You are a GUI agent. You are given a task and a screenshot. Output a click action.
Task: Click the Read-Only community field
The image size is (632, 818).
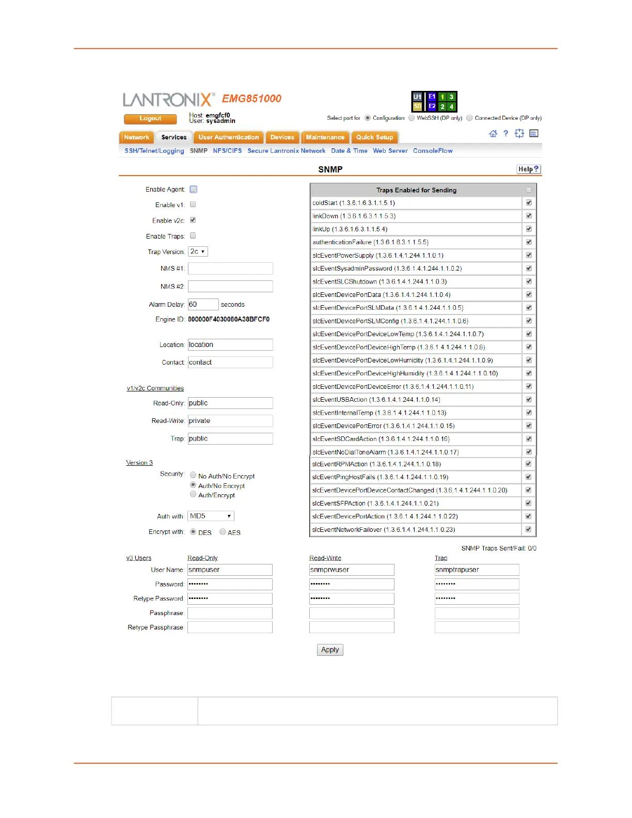[x=230, y=403]
